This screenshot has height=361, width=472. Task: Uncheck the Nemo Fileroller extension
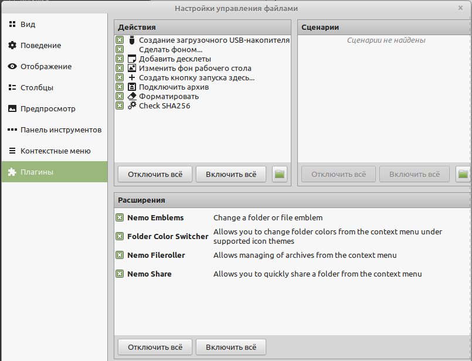coord(119,256)
